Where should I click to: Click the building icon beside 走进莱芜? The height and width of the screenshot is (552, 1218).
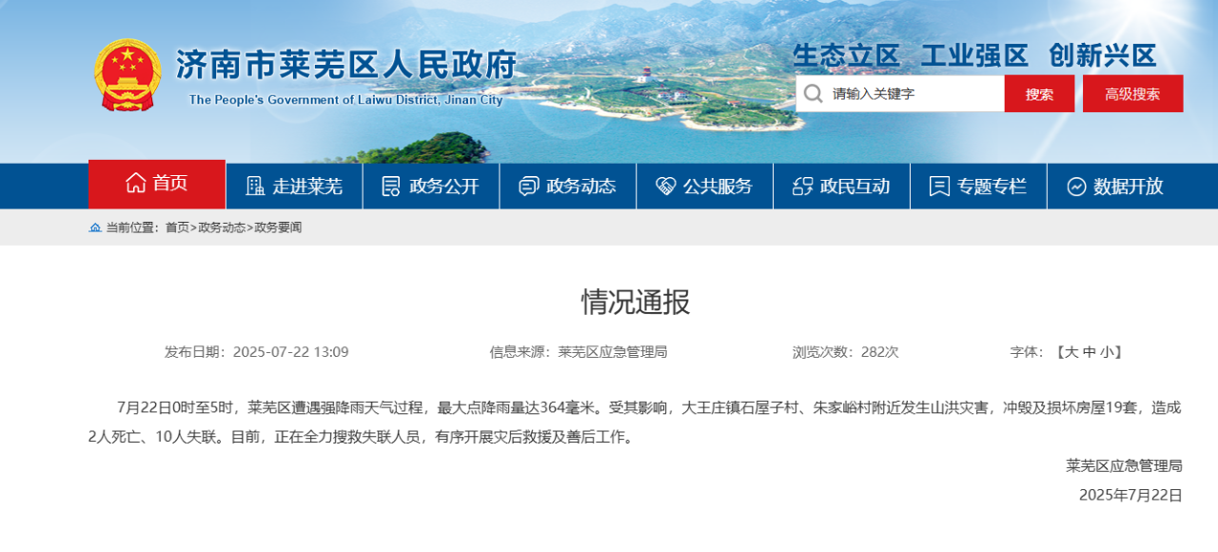pos(255,187)
